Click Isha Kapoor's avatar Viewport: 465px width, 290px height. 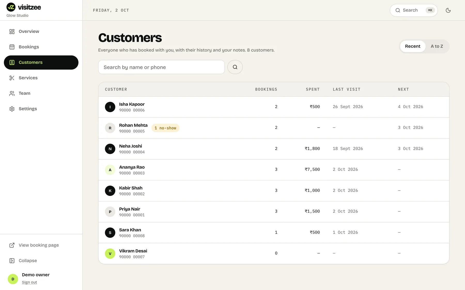(110, 107)
